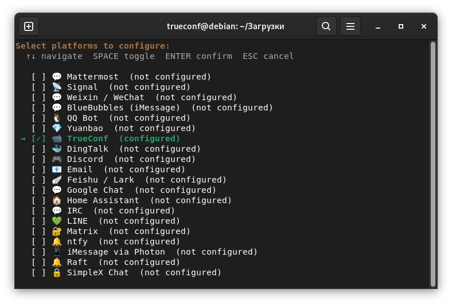Open the terminal search icon
This screenshot has width=452, height=305.
coord(326,26)
